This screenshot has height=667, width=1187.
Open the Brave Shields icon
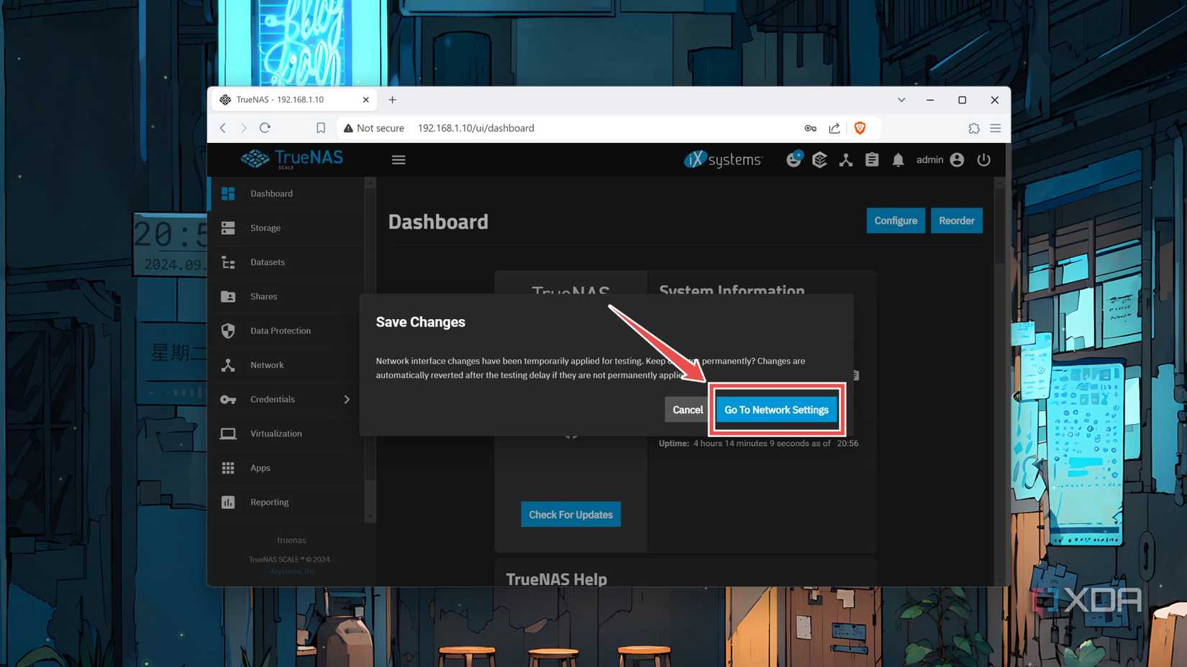pos(860,128)
